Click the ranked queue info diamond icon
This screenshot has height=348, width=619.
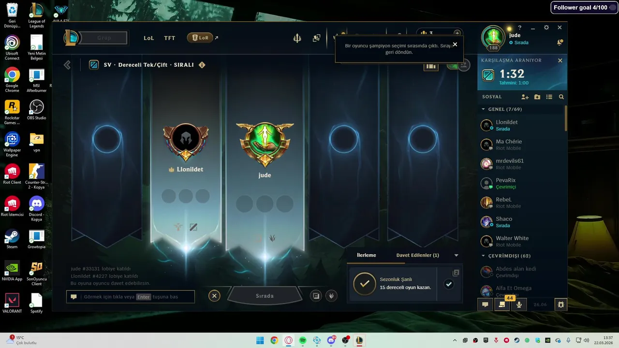click(x=202, y=65)
